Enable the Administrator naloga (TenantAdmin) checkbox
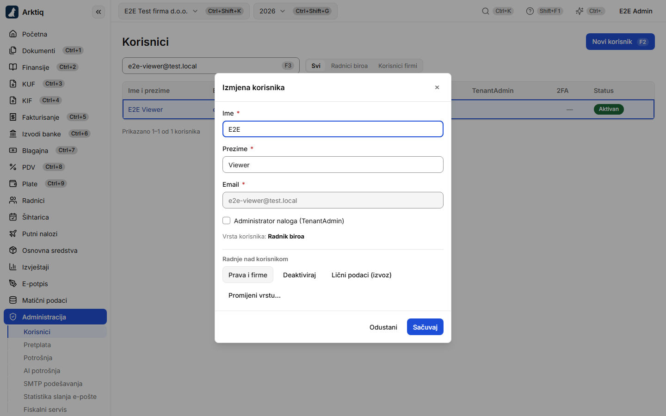 [x=227, y=220]
